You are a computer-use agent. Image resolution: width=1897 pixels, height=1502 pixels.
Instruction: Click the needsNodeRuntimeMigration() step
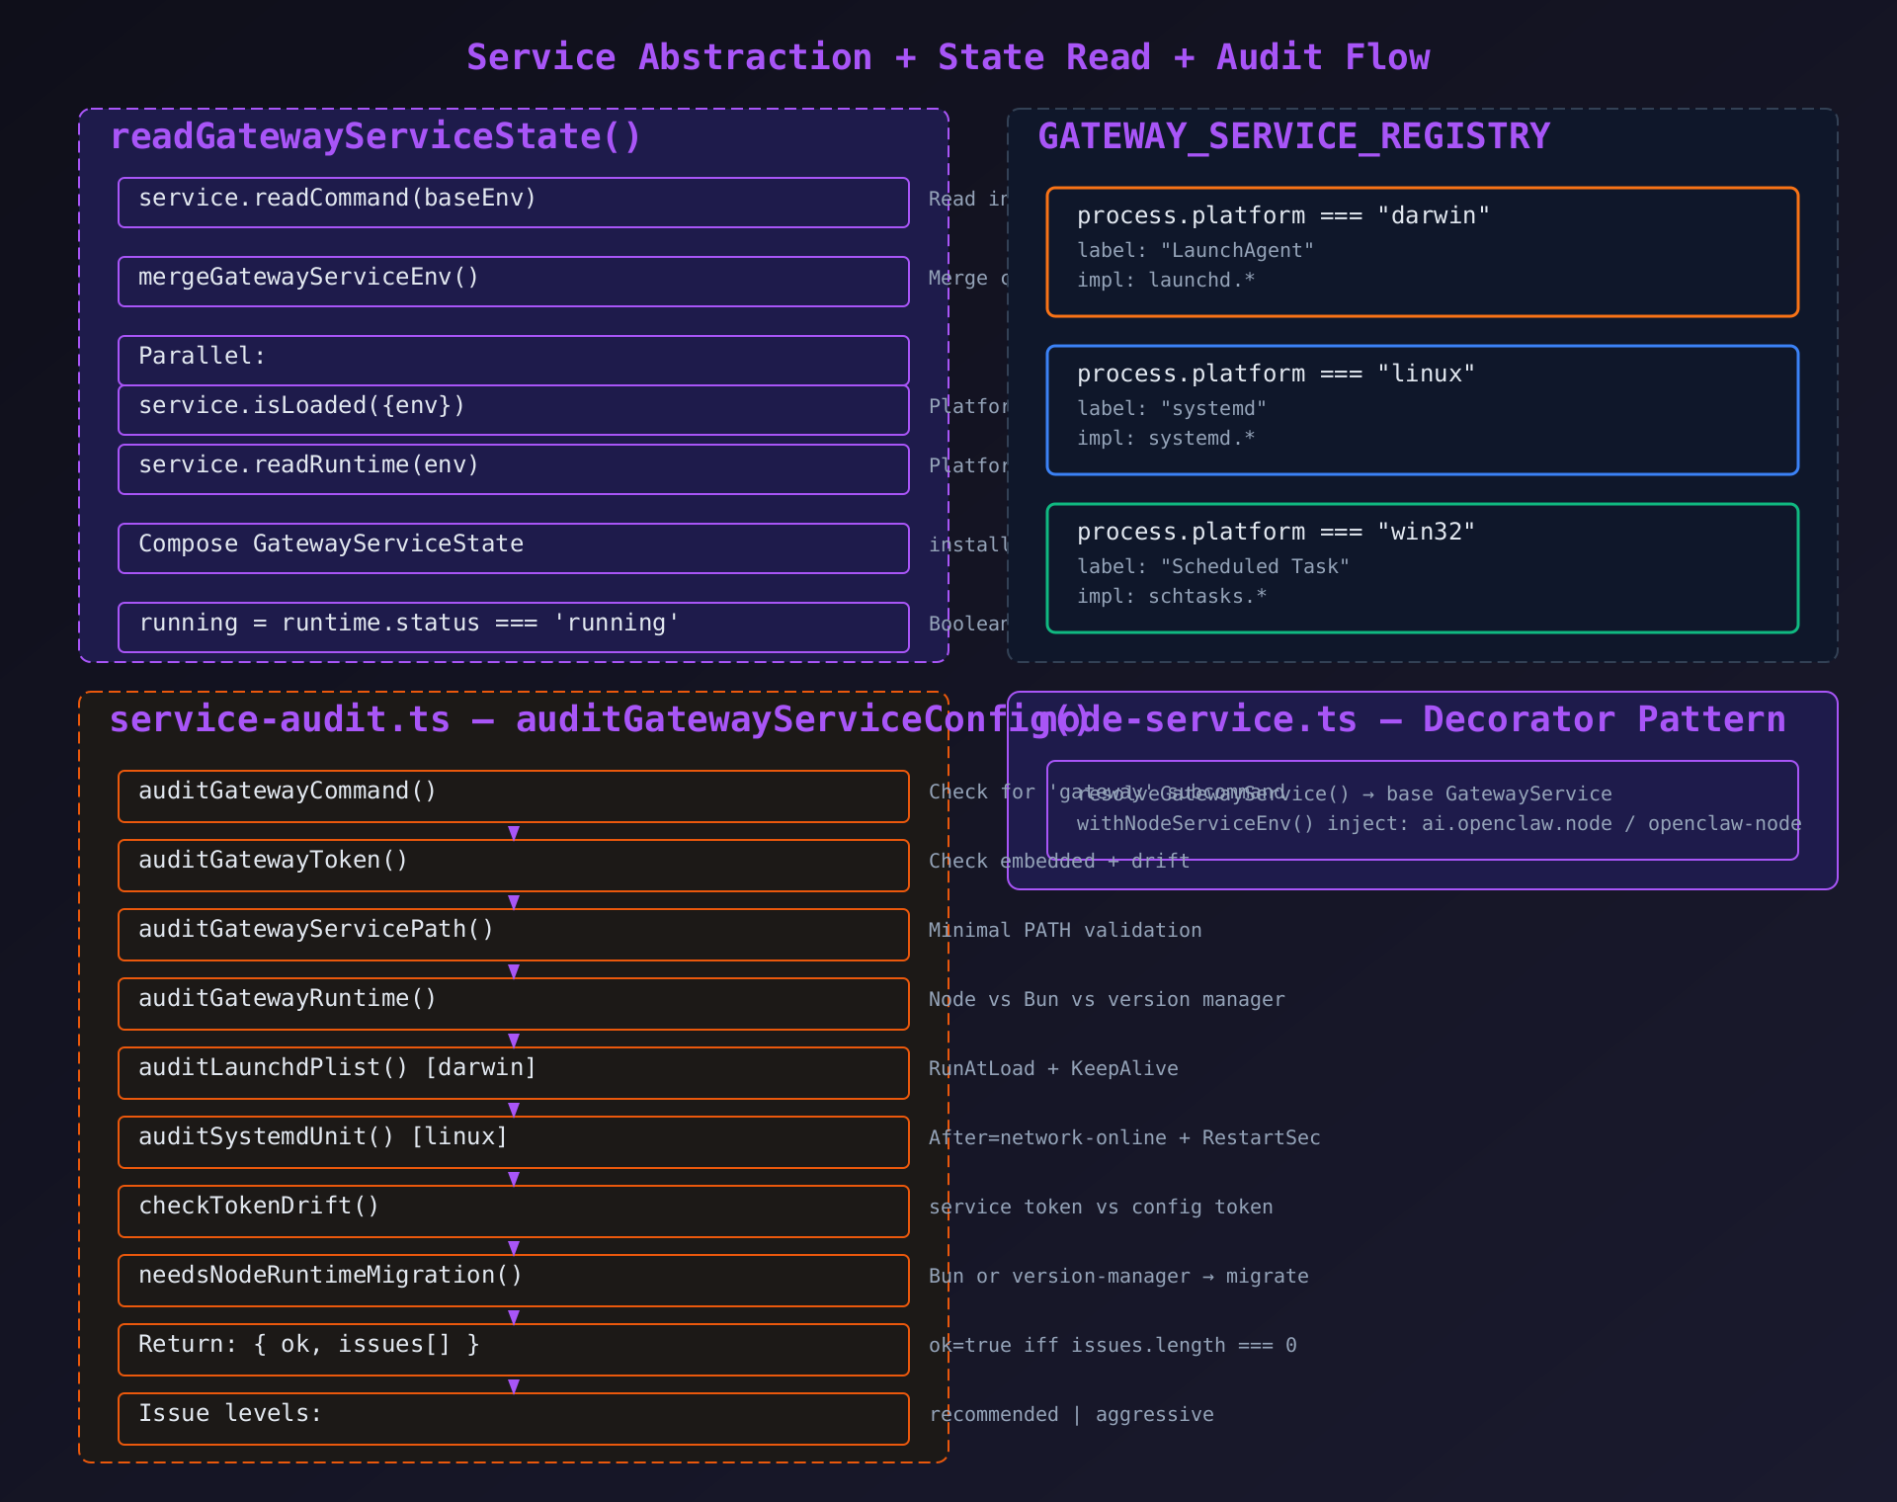pos(513,1281)
